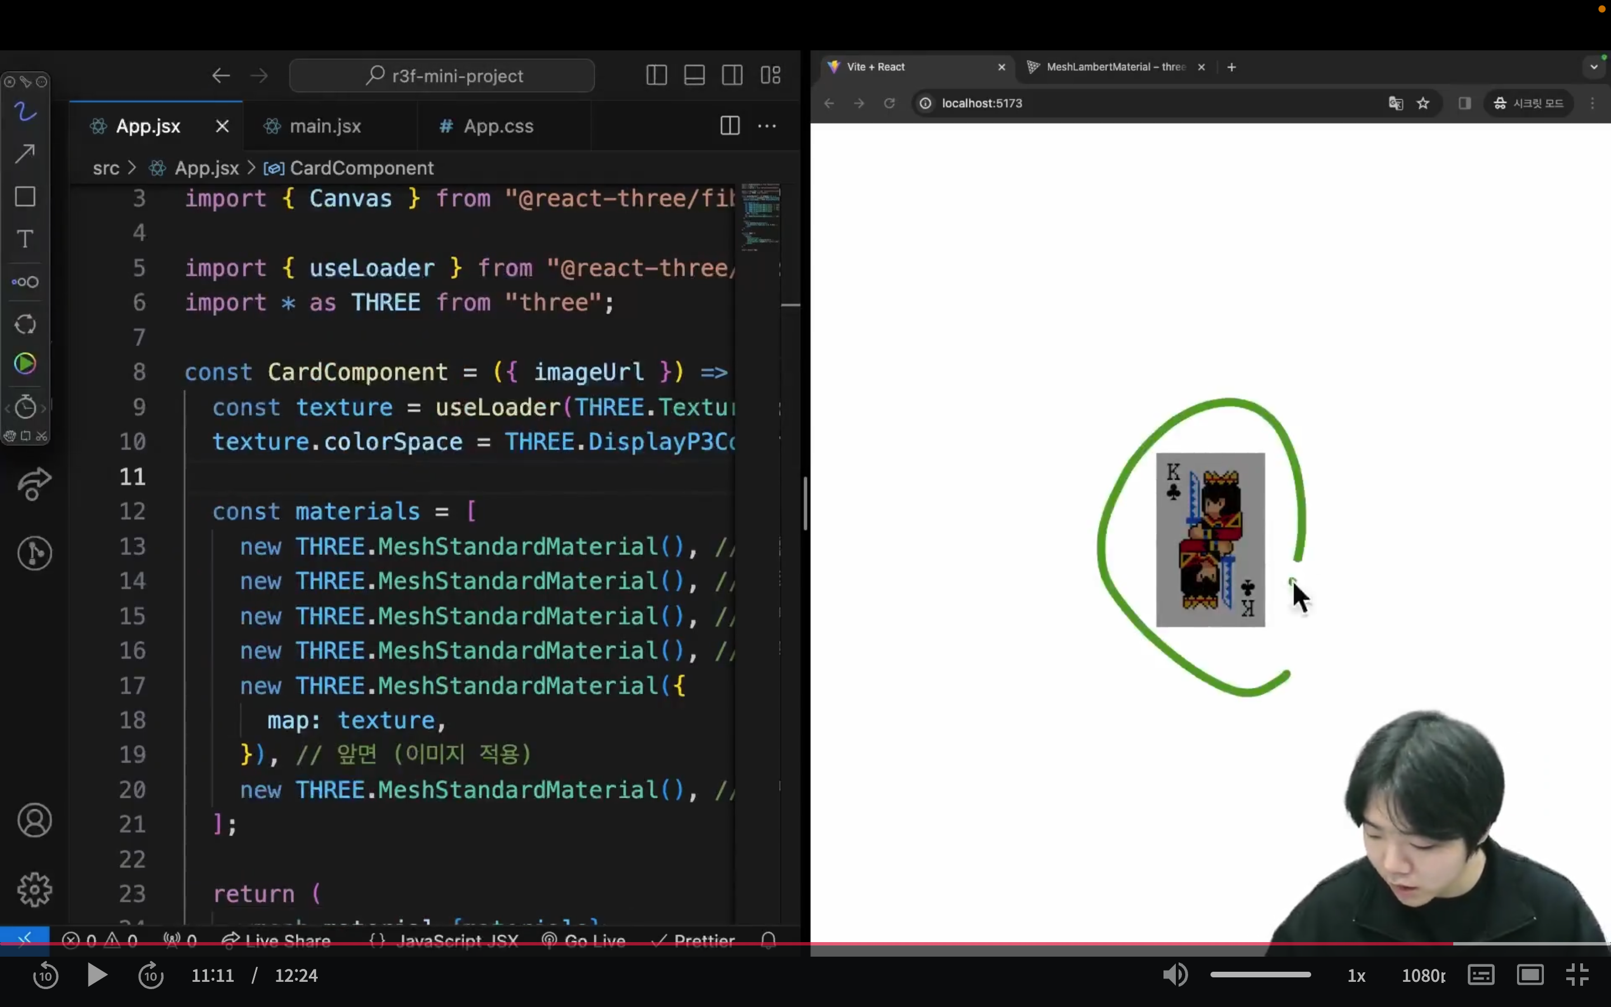Seek on the red video progress bar
This screenshot has height=1007, width=1611.
[x=805, y=944]
